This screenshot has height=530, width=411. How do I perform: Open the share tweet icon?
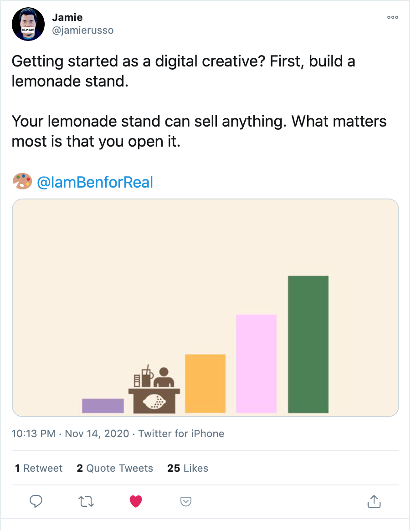tap(374, 501)
